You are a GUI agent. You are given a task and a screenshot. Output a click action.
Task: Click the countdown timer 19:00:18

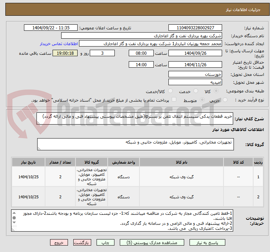pyautogui.click(x=65, y=53)
